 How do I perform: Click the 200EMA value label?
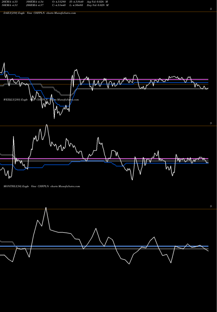35,5
